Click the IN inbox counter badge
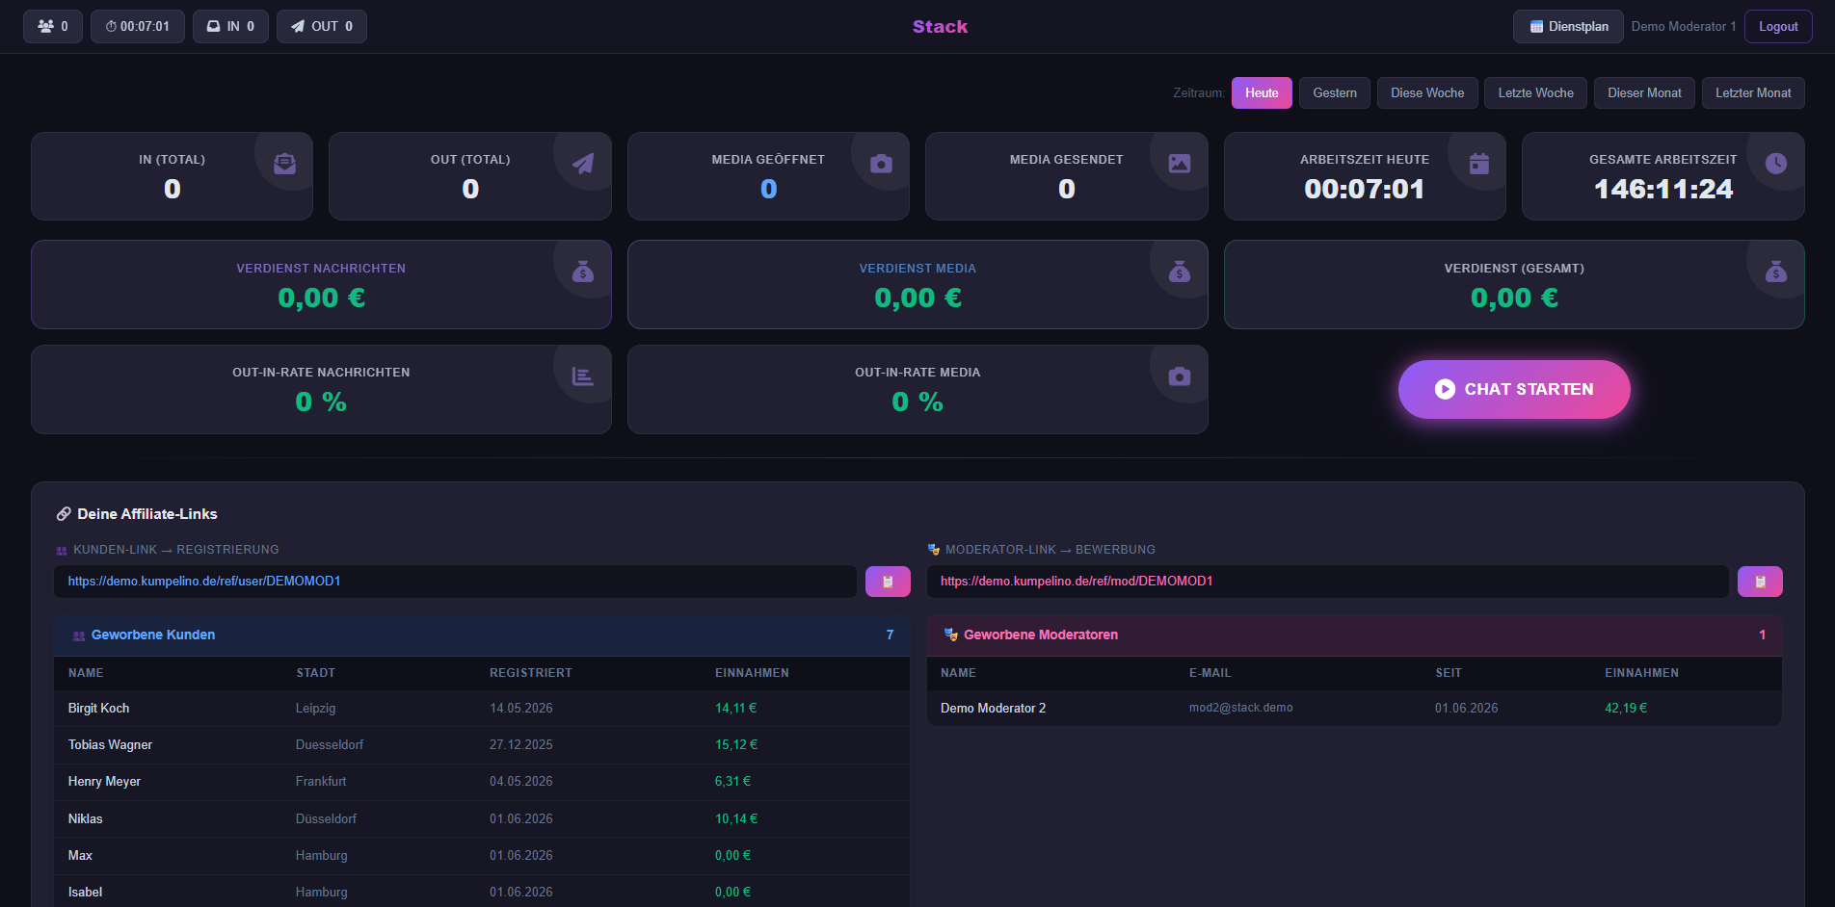This screenshot has height=907, width=1835. (x=230, y=26)
